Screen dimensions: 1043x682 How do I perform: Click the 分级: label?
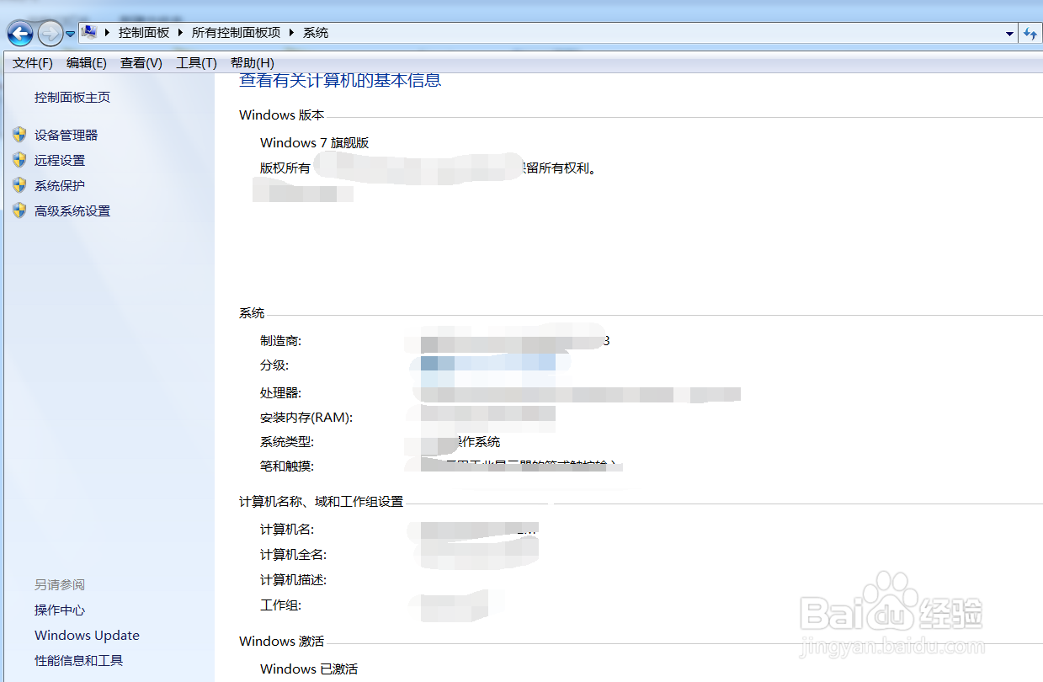[274, 365]
